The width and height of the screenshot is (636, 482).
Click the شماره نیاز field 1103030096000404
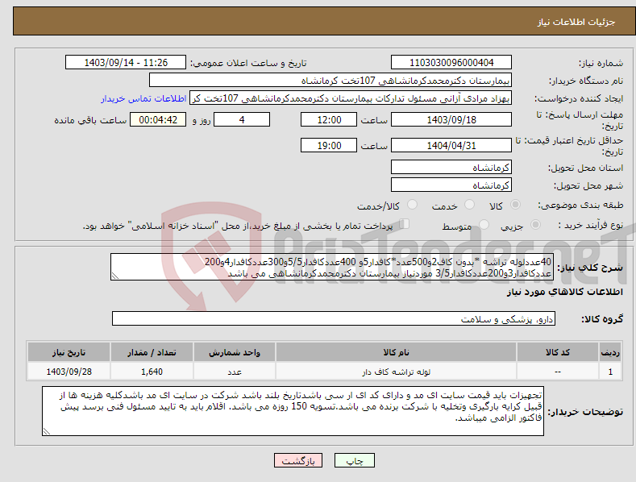[x=451, y=63]
